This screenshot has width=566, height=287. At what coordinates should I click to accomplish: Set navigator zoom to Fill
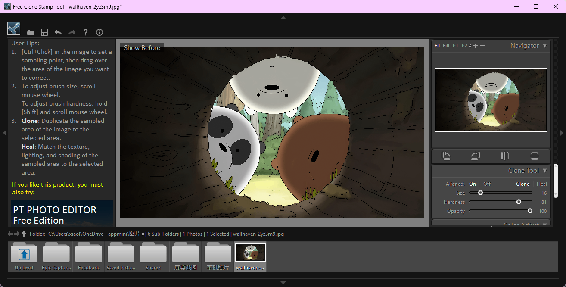[446, 46]
